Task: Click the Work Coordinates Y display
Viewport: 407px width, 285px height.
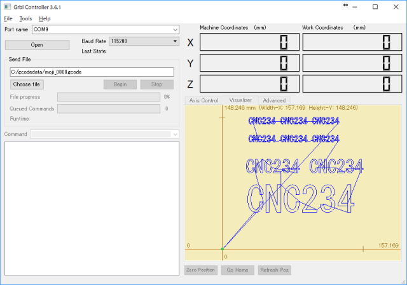Action: 352,63
